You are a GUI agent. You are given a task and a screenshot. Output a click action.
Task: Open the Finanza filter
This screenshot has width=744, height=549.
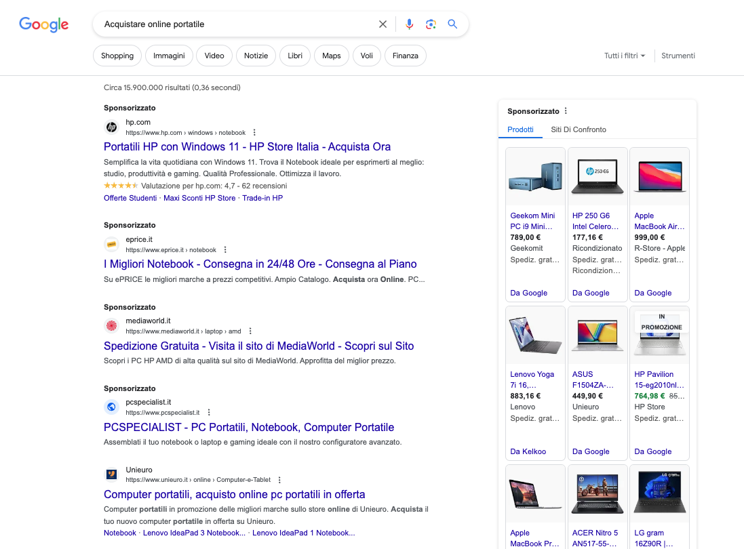point(405,56)
